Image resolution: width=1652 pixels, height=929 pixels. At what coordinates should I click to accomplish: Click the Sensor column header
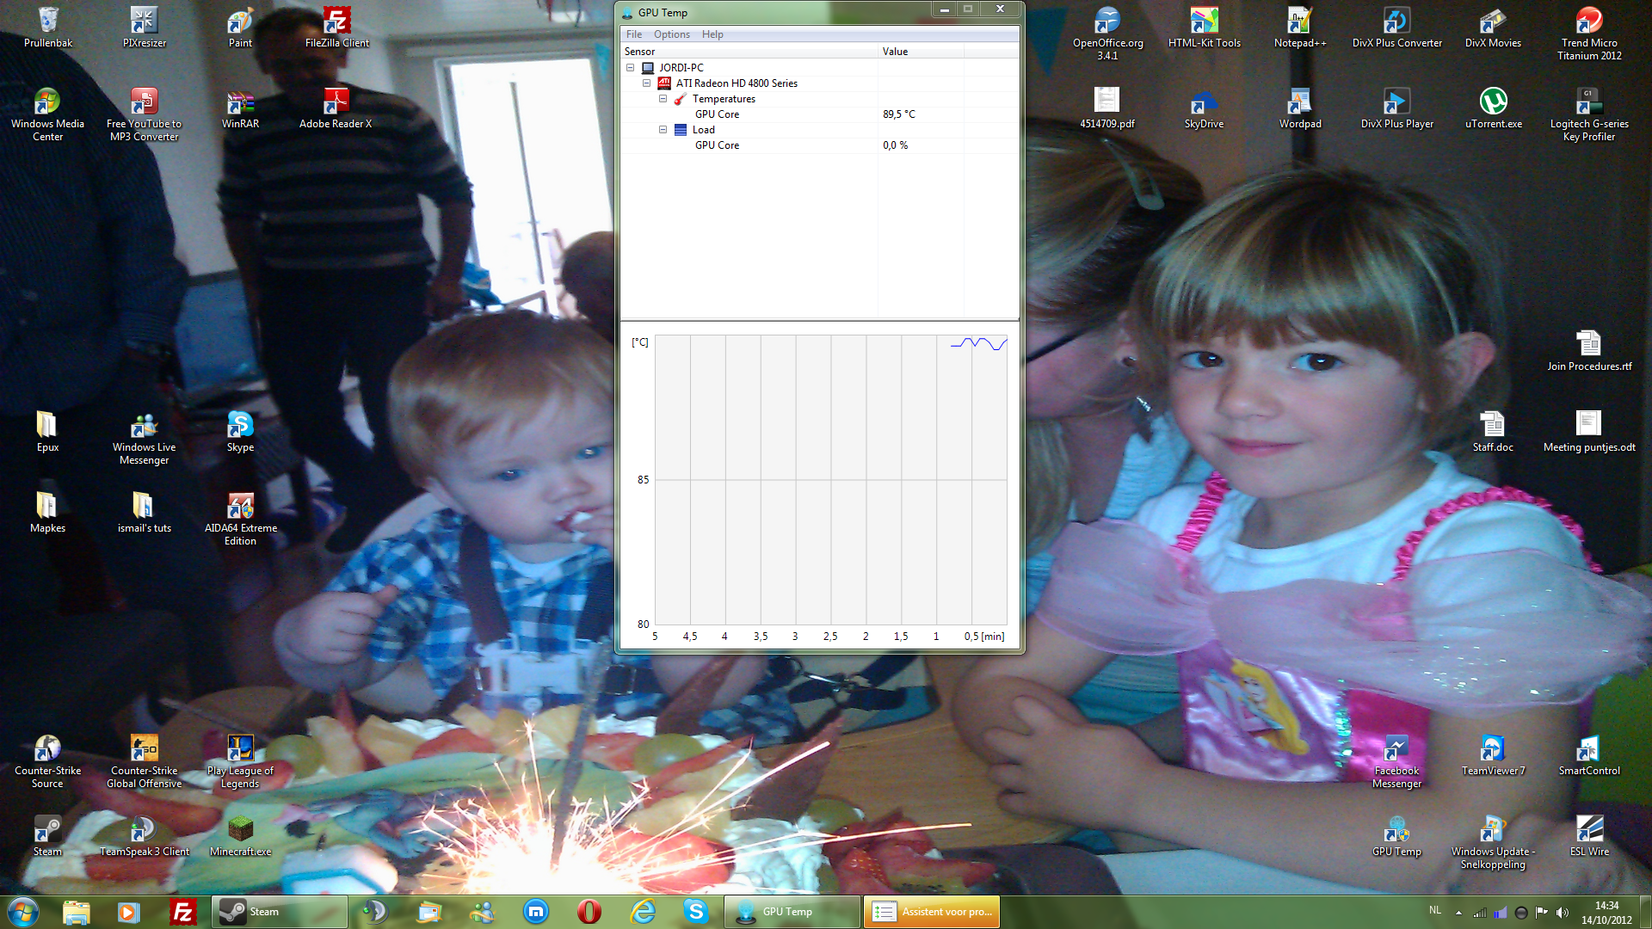749,52
